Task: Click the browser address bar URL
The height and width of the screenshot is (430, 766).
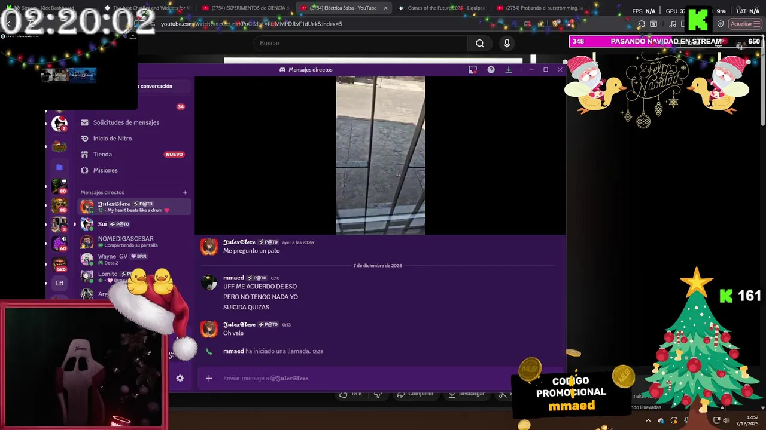Action: click(251, 24)
